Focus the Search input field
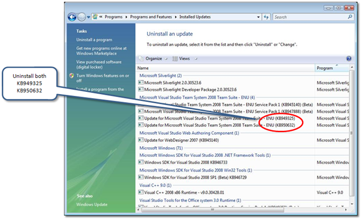The height and width of the screenshot is (220, 362). point(310,17)
